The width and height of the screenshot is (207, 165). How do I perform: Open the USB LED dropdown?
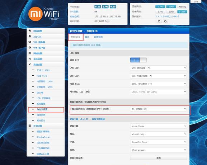click(158, 76)
